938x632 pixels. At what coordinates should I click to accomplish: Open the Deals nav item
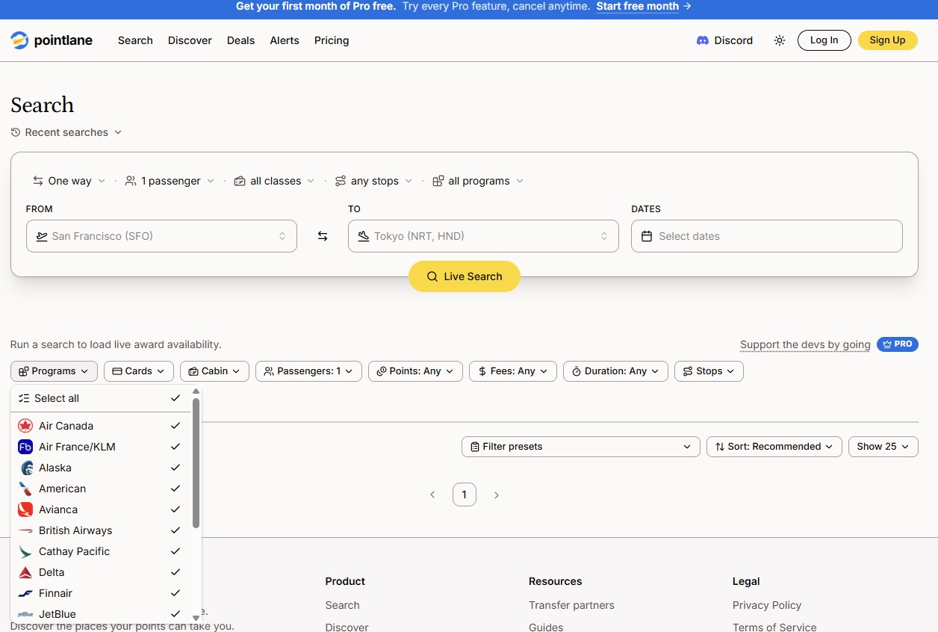click(240, 40)
